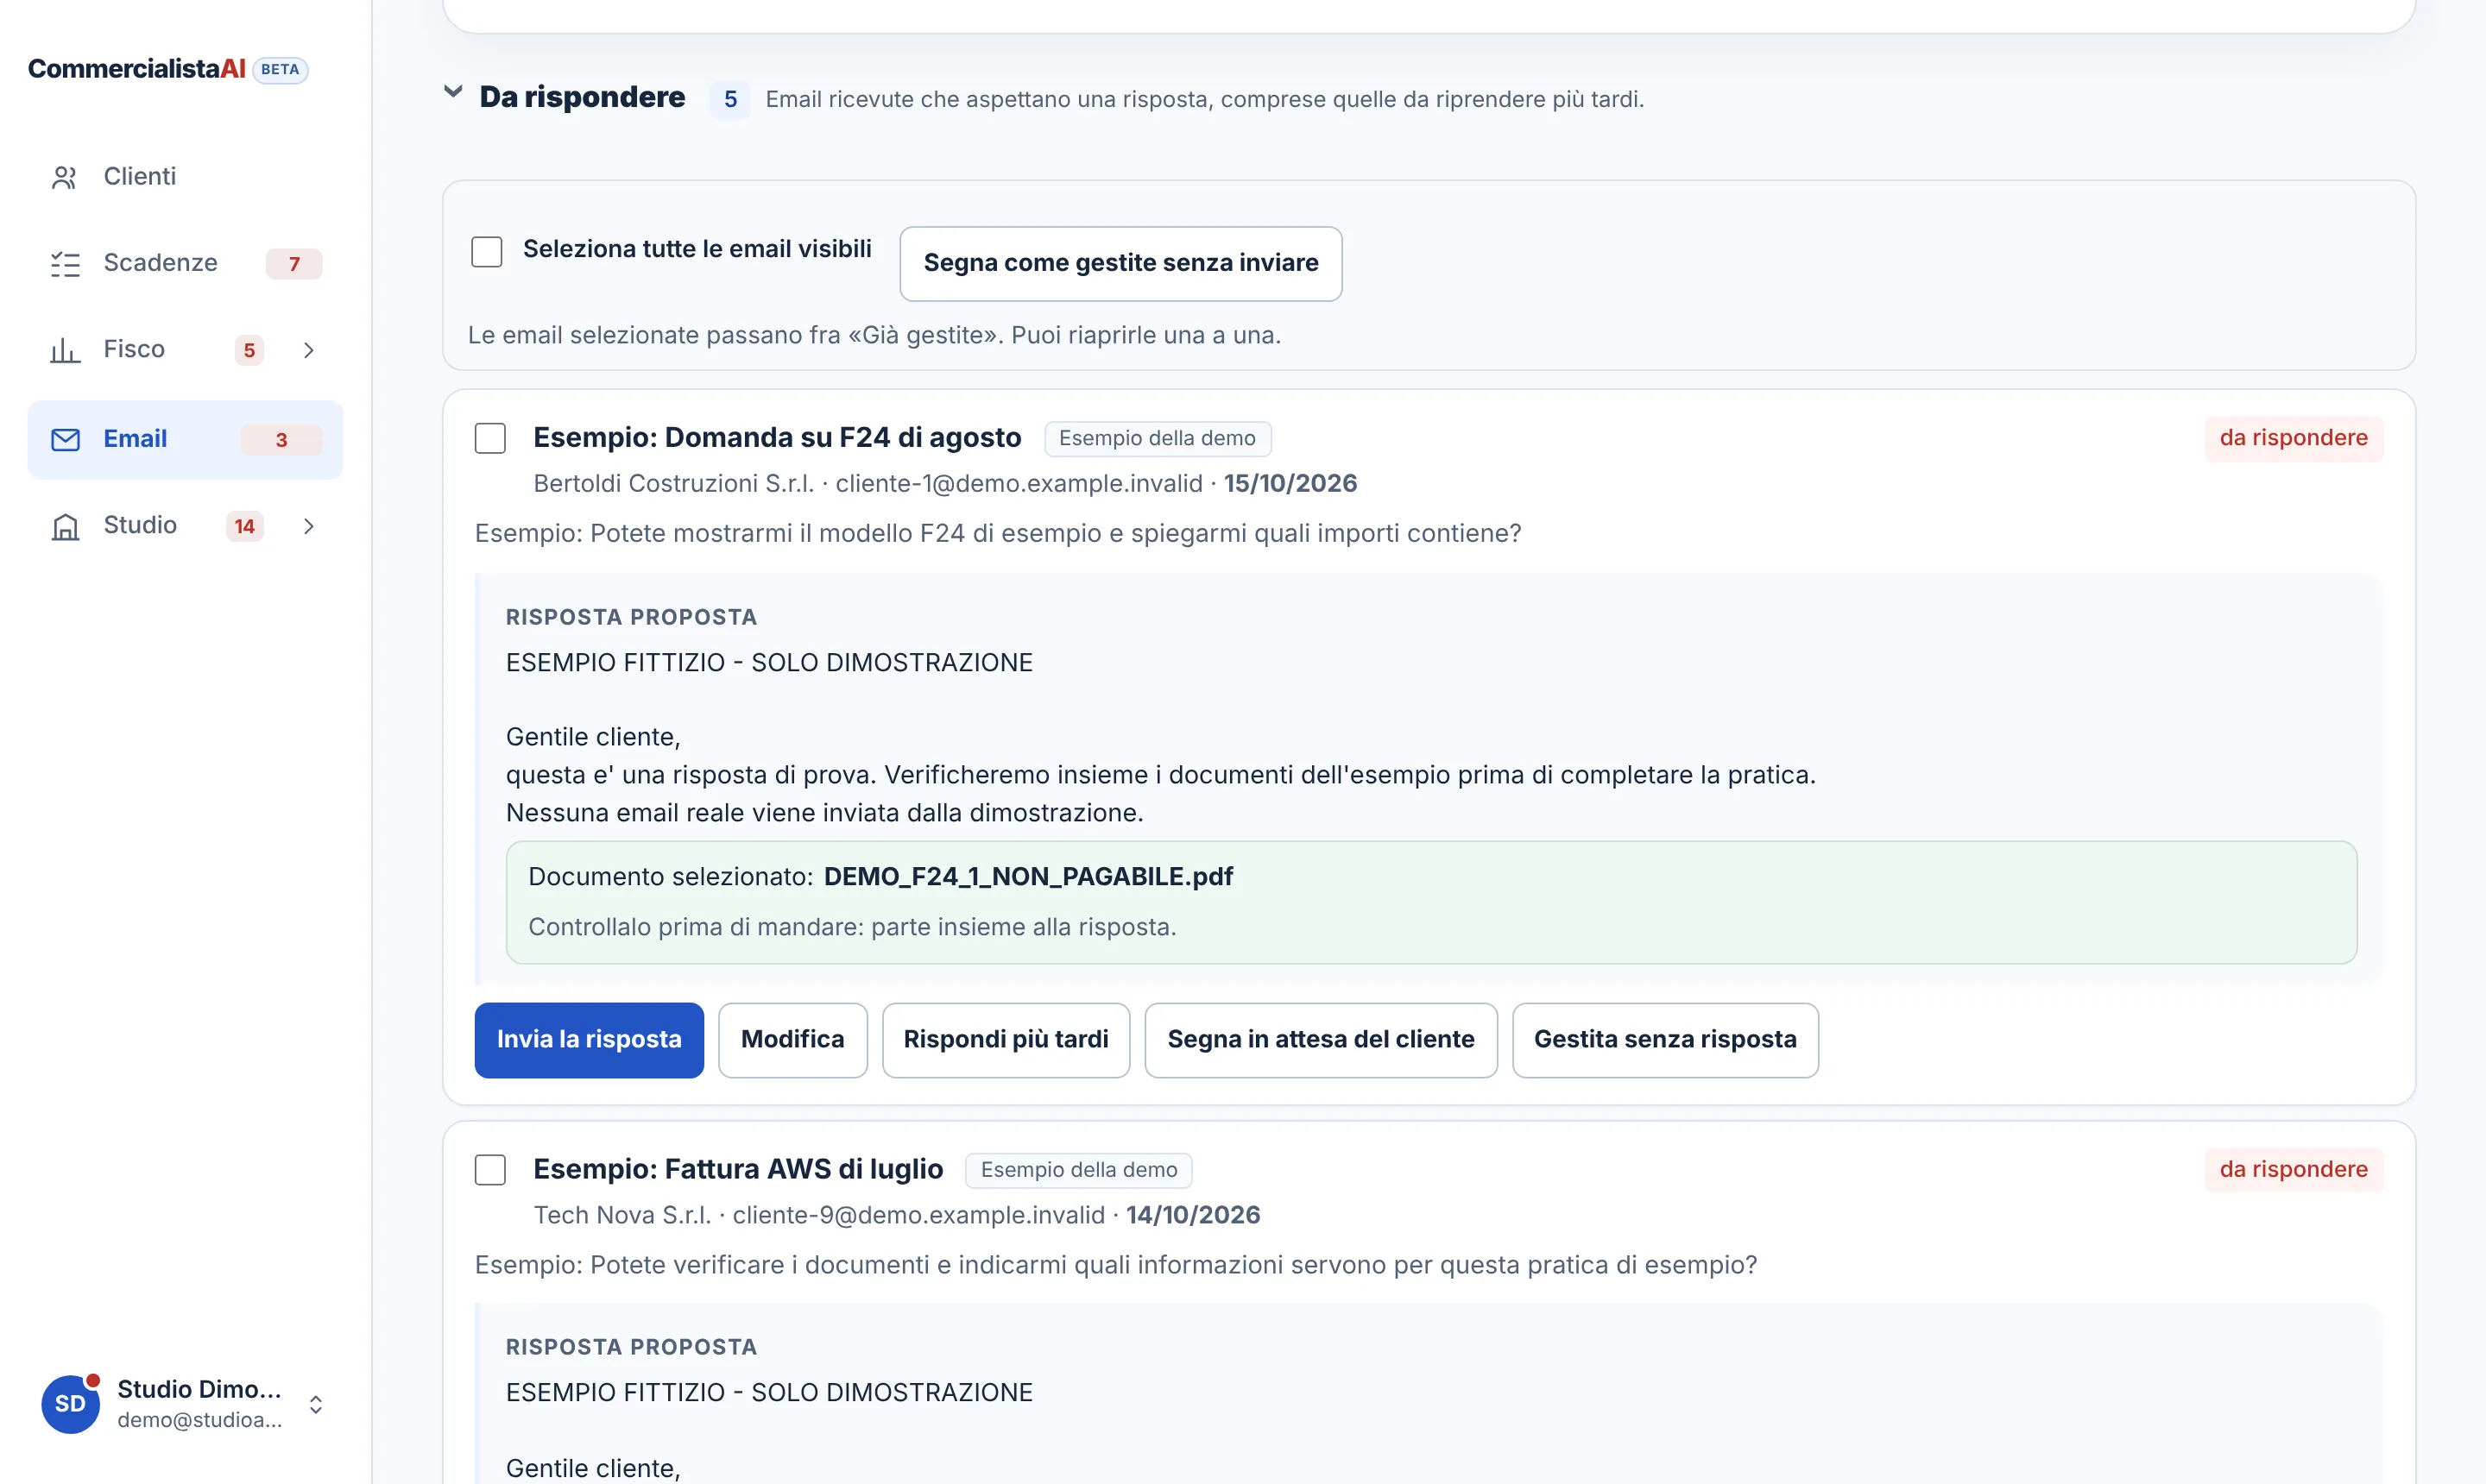Click the Email envelope icon

point(65,440)
